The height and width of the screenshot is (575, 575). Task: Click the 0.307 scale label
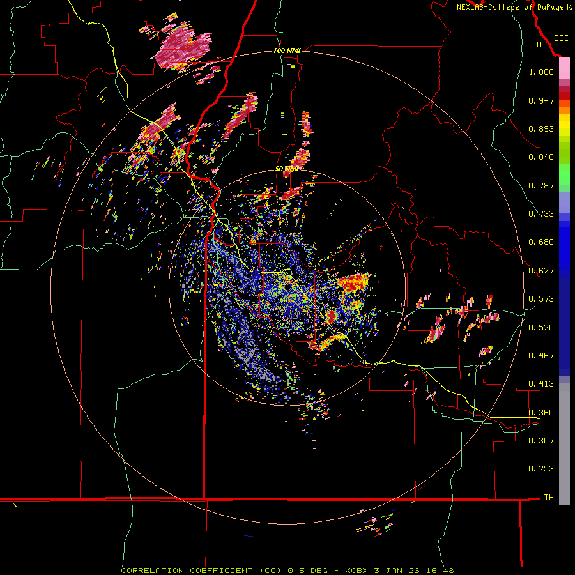[x=541, y=441]
